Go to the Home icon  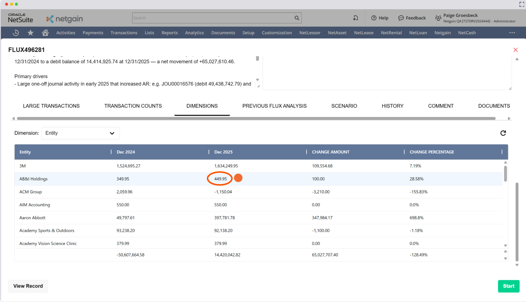45,33
